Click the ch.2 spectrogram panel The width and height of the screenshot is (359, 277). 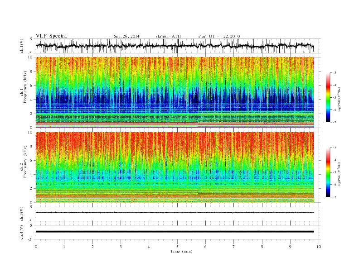click(175, 167)
